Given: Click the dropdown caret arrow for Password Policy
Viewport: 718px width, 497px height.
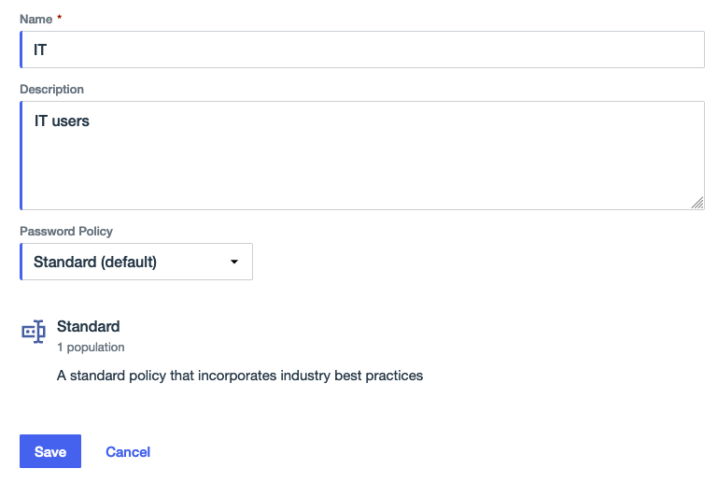Looking at the screenshot, I should pos(234,263).
